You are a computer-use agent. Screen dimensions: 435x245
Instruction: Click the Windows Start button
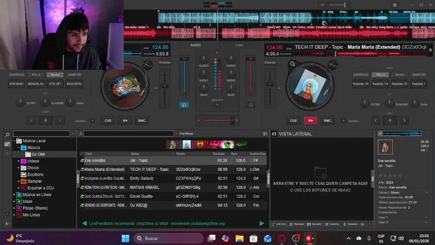click(x=126, y=238)
